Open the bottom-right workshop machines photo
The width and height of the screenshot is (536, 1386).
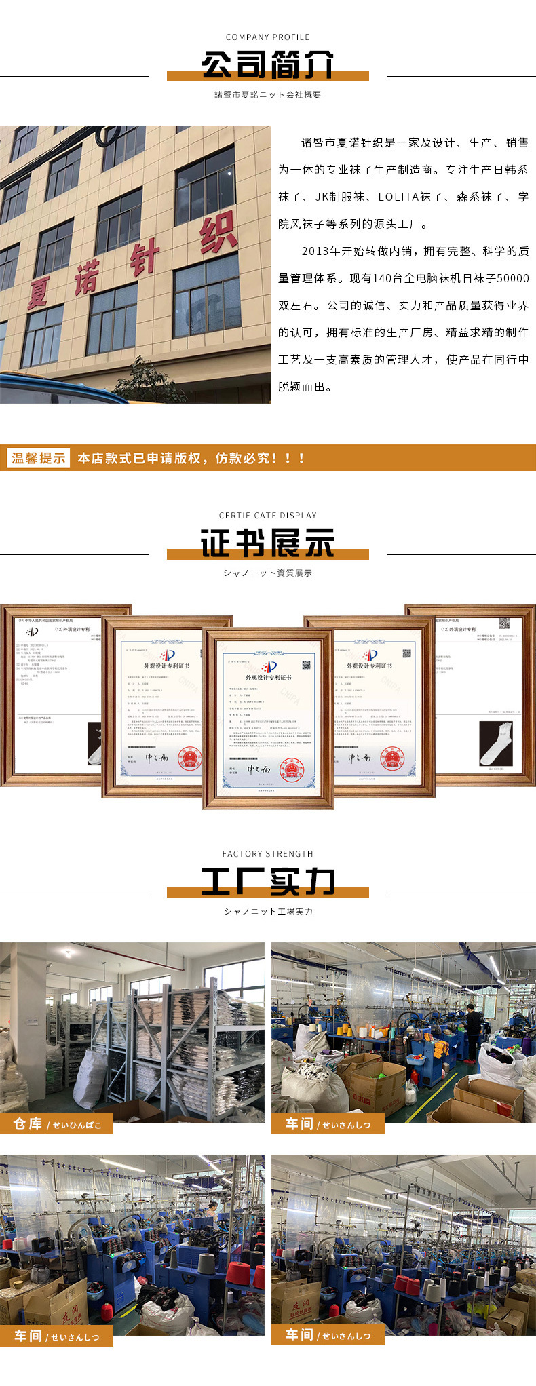[404, 1245]
